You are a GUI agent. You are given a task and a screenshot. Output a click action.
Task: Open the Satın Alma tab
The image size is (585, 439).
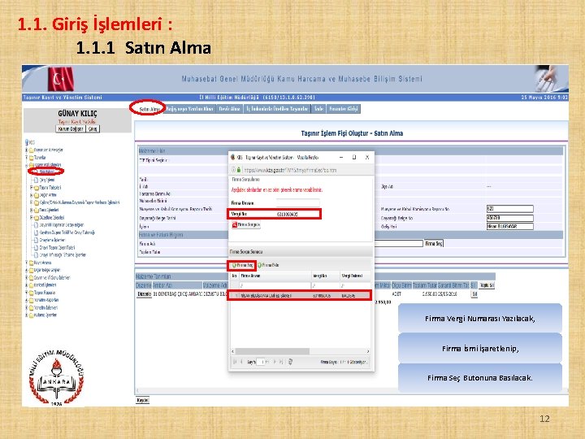tap(149, 109)
